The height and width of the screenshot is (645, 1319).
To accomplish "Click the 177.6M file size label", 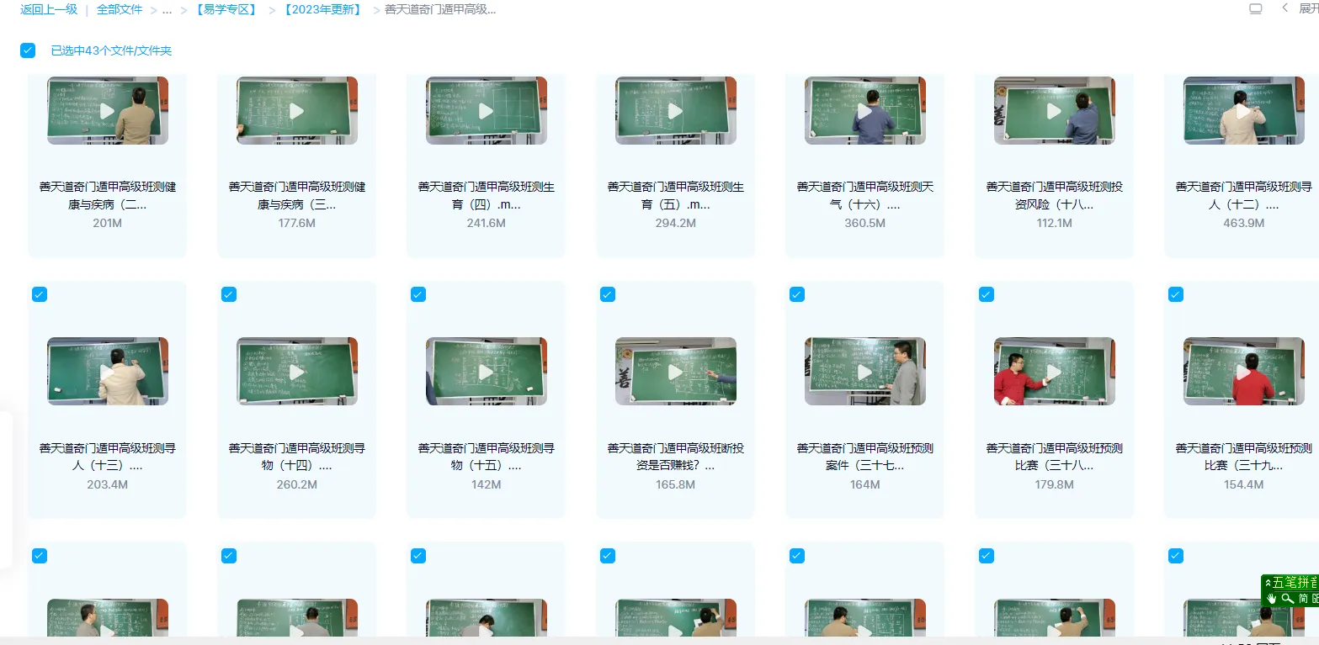I will [x=296, y=224].
